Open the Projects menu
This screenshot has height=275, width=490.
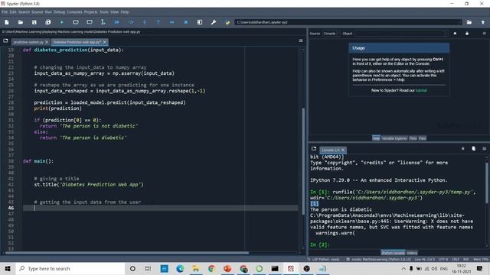[90, 12]
